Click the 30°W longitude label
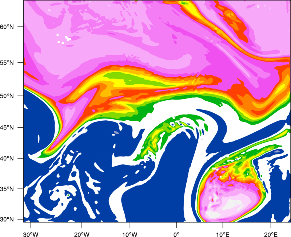Image resolution: width=291 pixels, height=237 pixels. pos(31,234)
